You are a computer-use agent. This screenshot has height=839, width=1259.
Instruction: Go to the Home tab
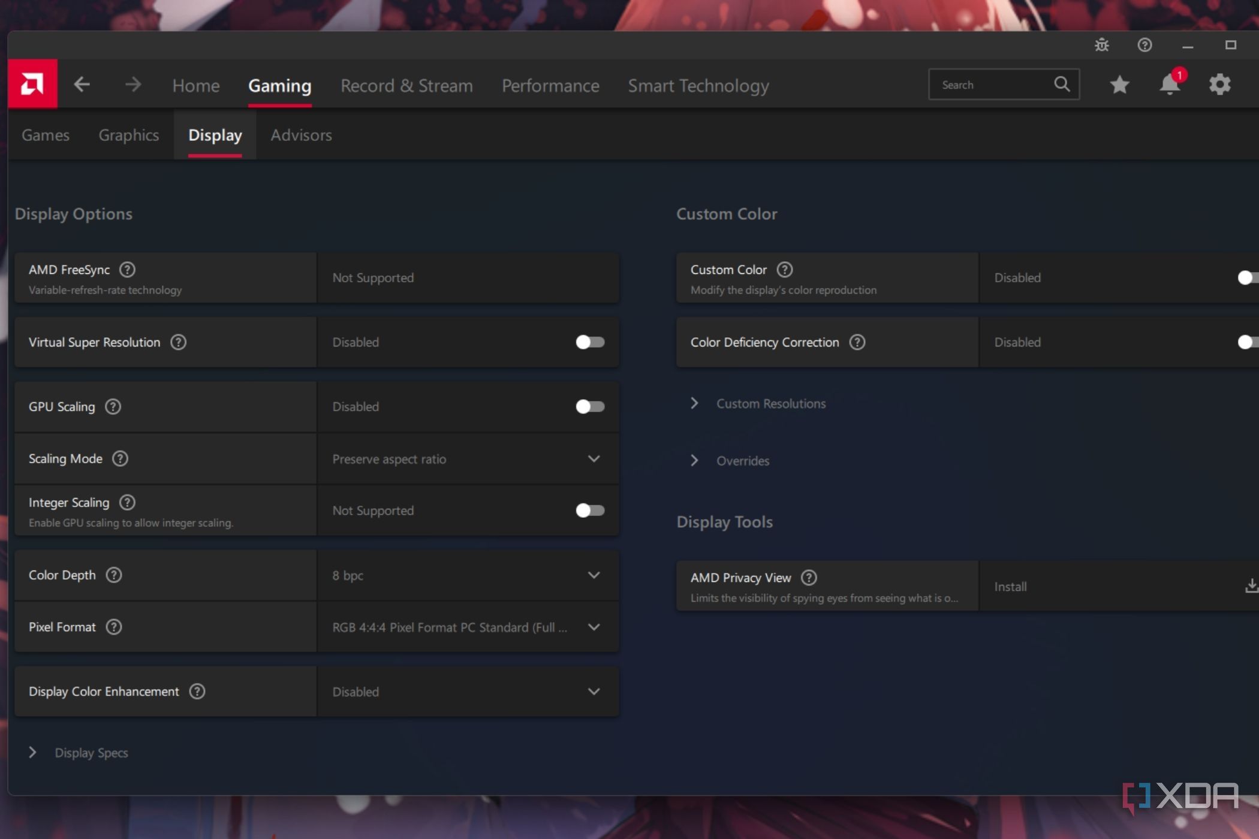pos(196,86)
